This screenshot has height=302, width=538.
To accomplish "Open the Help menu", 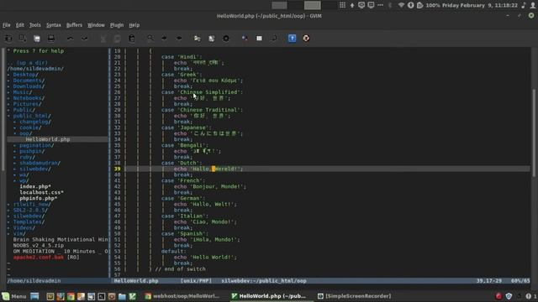I will pyautogui.click(x=134, y=25).
